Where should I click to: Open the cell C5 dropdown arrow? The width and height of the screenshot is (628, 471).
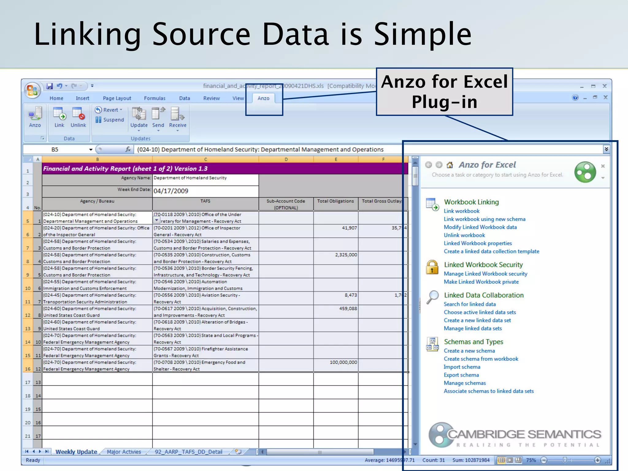tap(157, 220)
